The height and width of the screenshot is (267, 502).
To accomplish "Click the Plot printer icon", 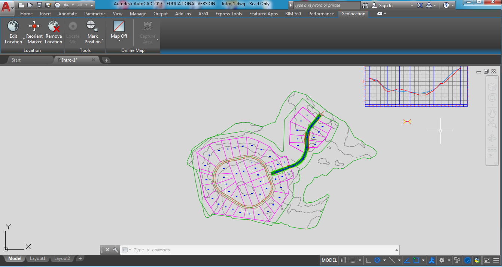I will click(x=57, y=5).
